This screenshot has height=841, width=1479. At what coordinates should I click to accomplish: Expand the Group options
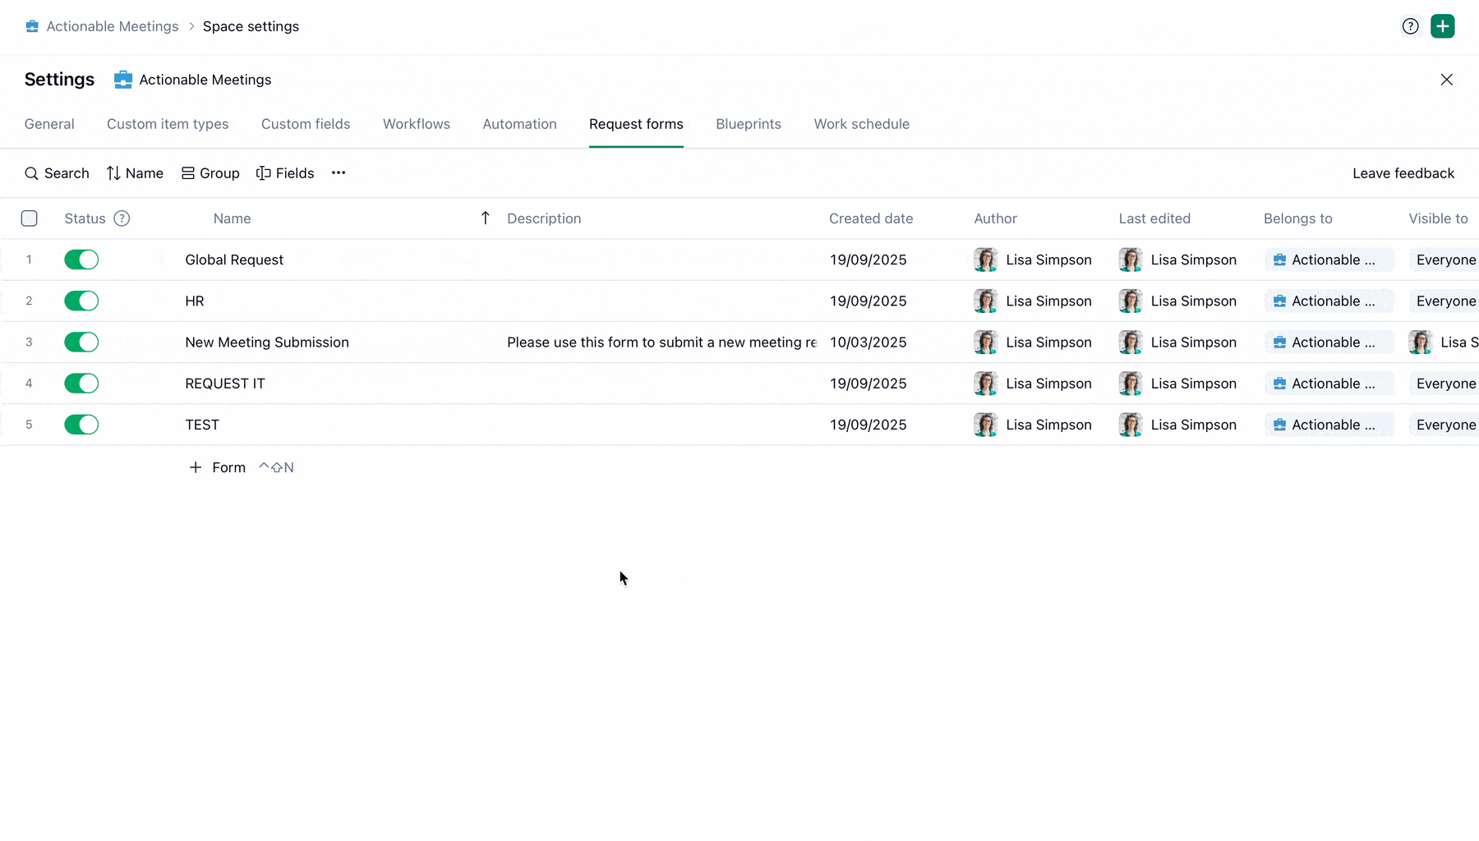[x=210, y=173]
